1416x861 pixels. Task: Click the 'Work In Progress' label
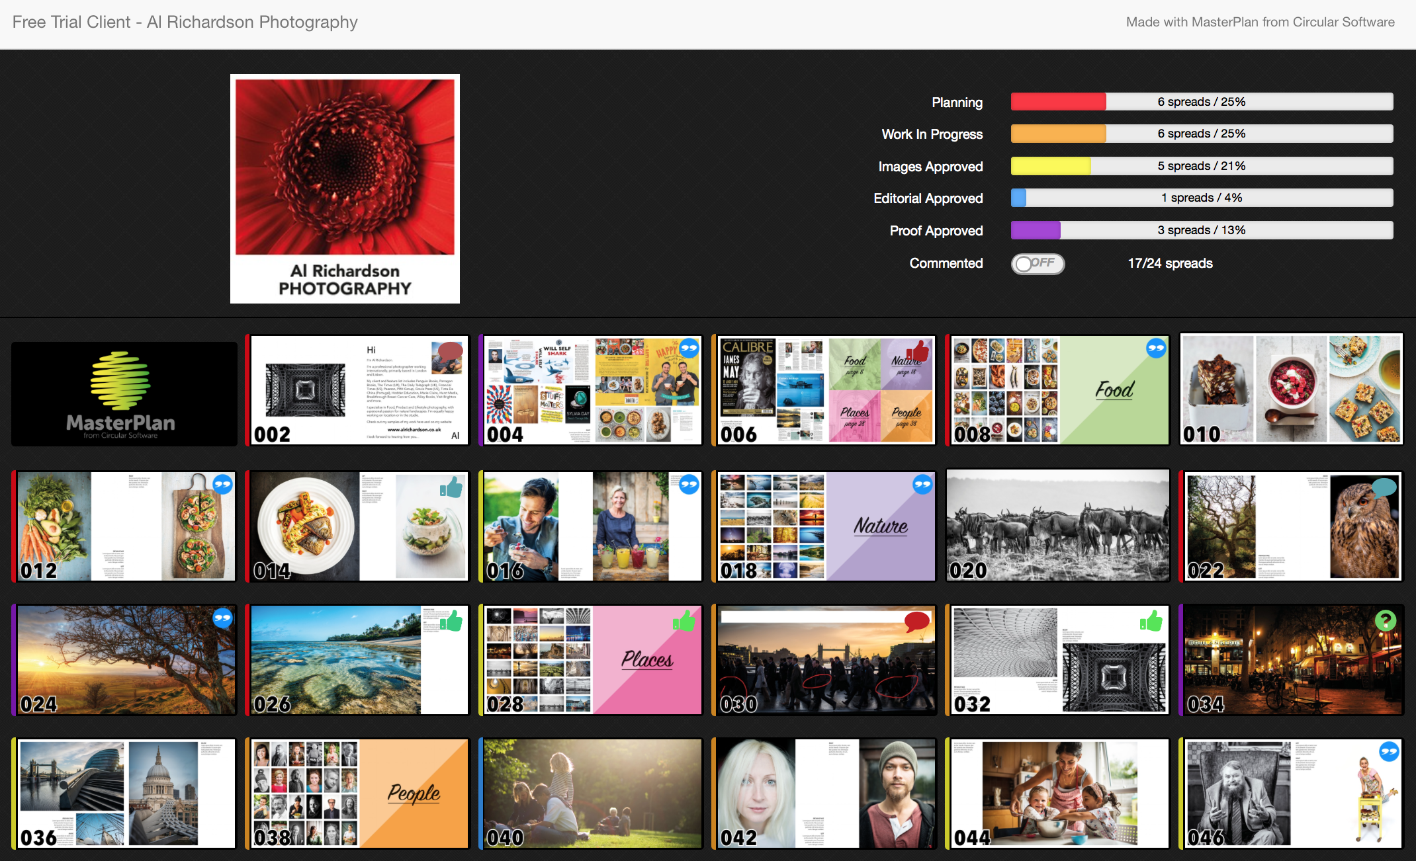(932, 134)
